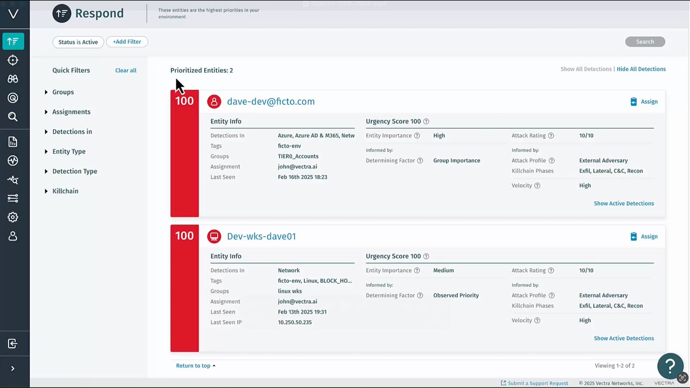Open the target rings icon in sidebar
This screenshot has height=388, width=690.
click(13, 98)
